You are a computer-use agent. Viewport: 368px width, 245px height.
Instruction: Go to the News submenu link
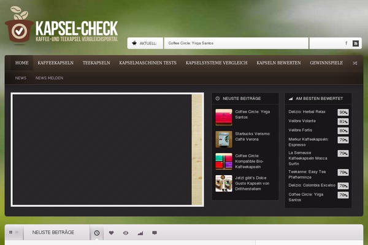[21, 78]
